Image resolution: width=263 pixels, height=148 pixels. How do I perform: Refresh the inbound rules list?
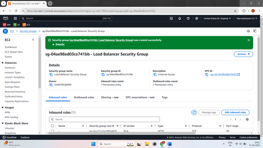coord(194,112)
